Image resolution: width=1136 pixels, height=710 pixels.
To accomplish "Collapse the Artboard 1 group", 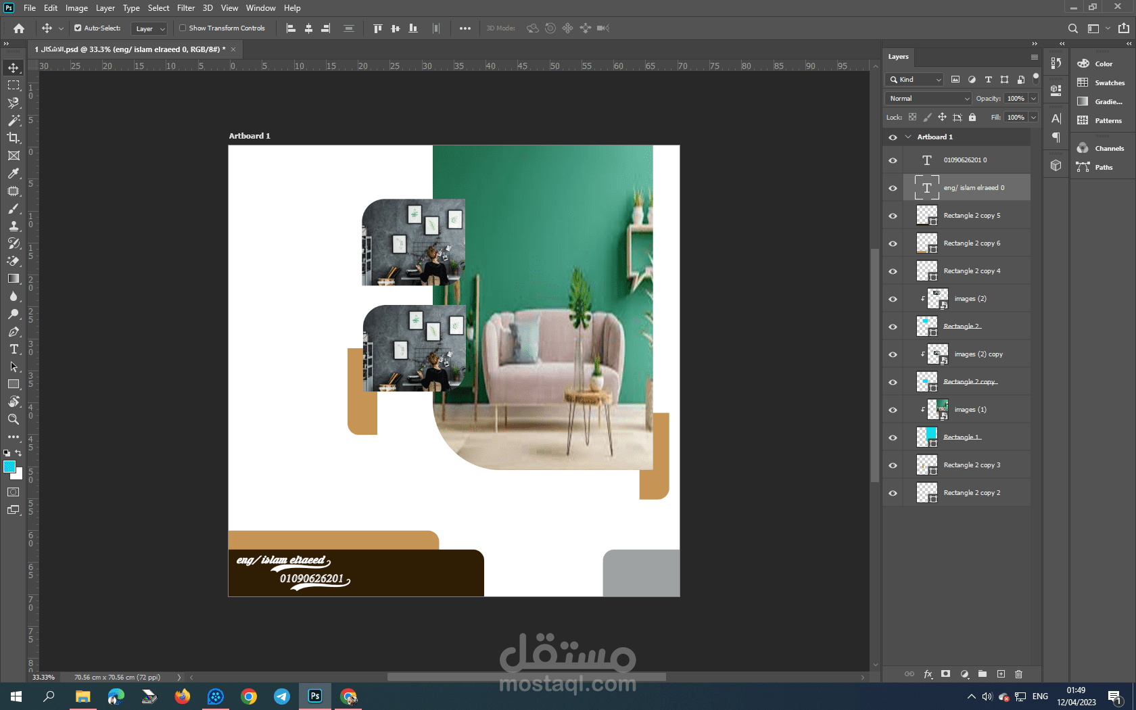I will (x=908, y=137).
